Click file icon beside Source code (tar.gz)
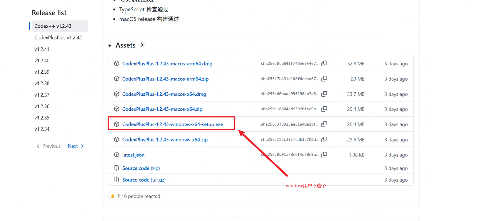This screenshot has height=221, width=487. (117, 180)
